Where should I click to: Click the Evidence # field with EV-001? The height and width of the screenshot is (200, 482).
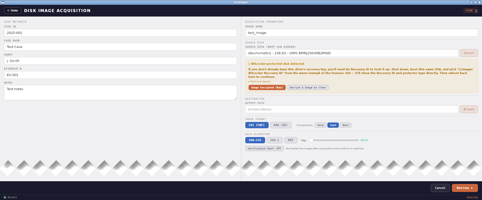pyautogui.click(x=120, y=75)
